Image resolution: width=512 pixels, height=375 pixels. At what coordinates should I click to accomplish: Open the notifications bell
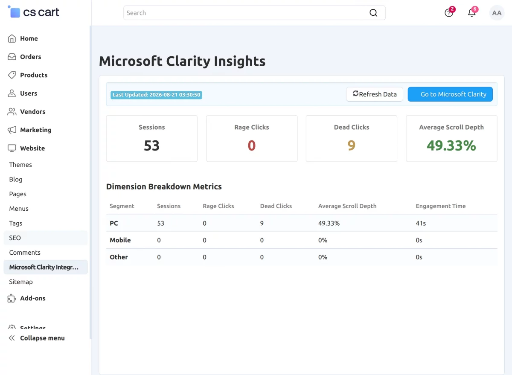[x=472, y=12]
